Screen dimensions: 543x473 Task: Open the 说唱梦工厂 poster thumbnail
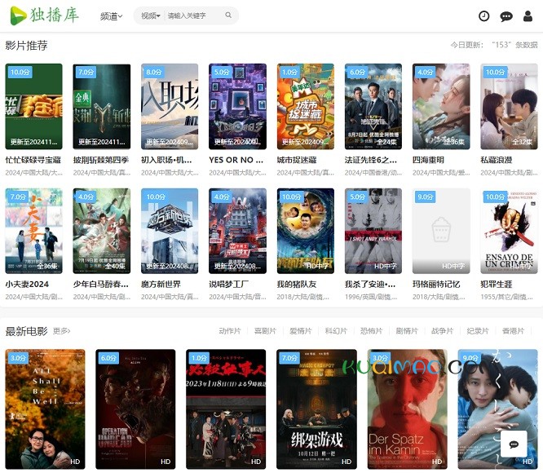tap(237, 231)
